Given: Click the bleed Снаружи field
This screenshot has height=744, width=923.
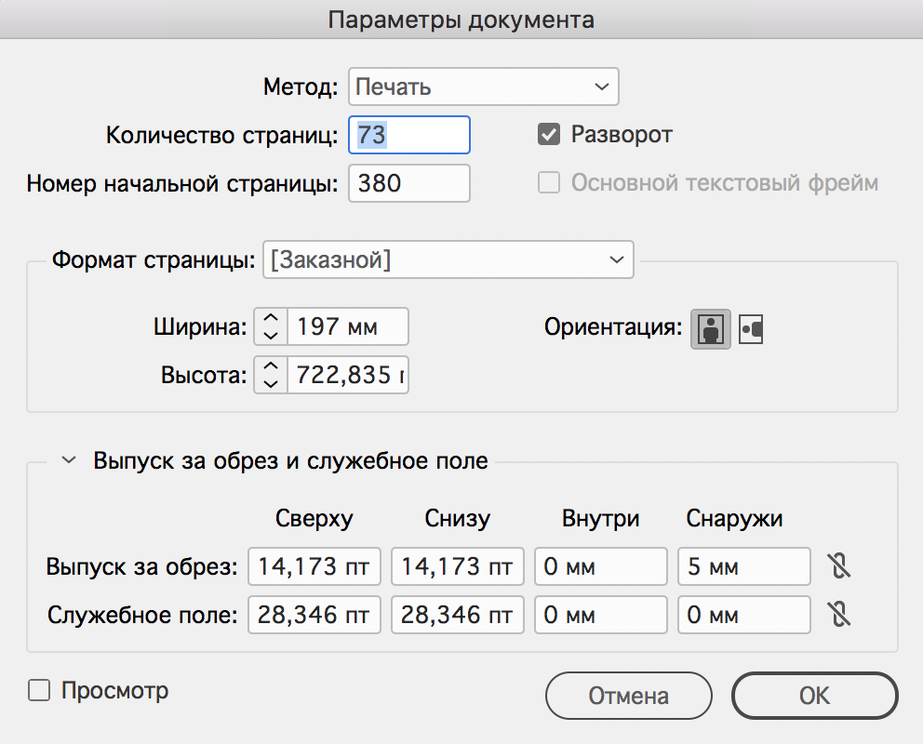Looking at the screenshot, I should [744, 566].
